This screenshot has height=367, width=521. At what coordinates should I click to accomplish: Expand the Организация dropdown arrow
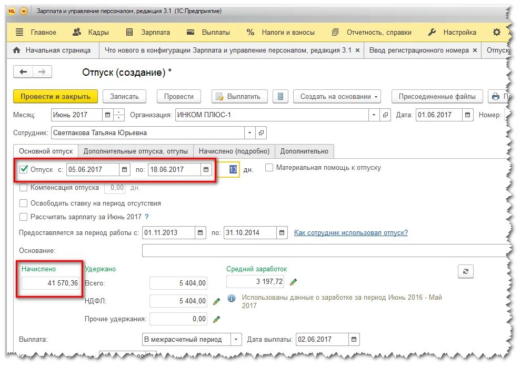374,115
